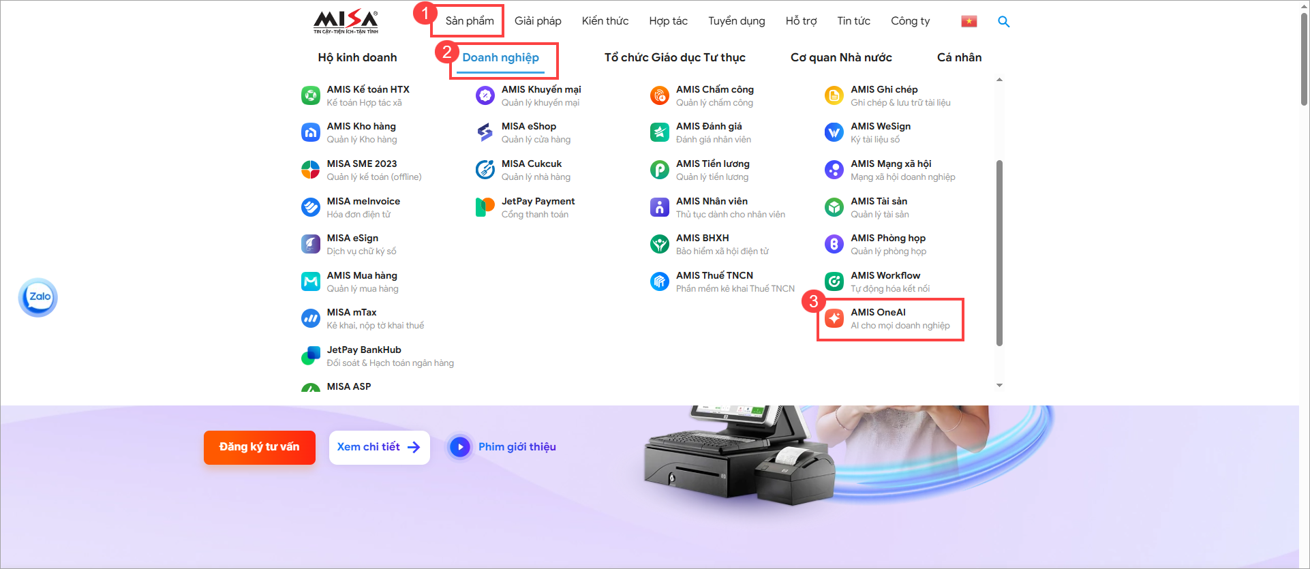Click the browser page scrollbar thumb
The height and width of the screenshot is (569, 1310).
(1304, 59)
